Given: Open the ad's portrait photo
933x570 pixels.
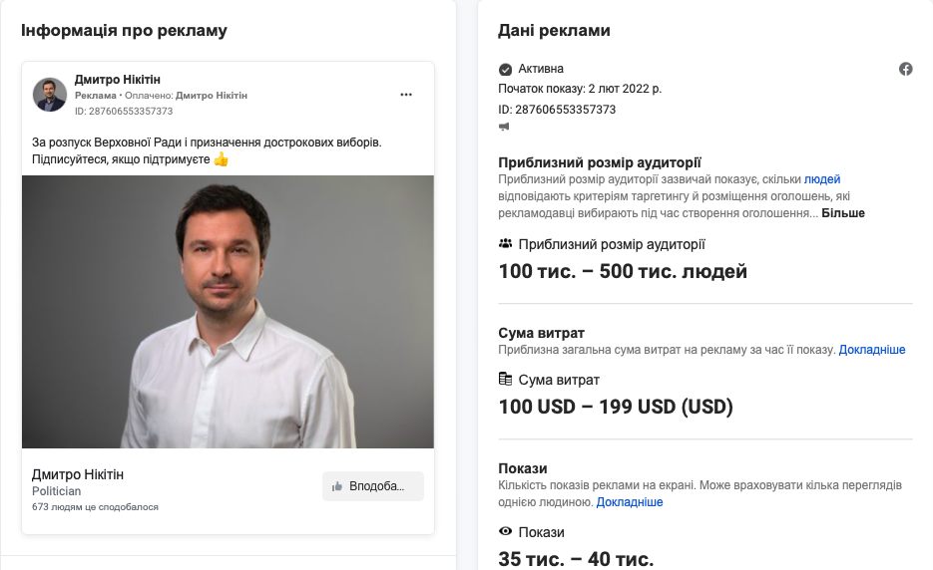Looking at the screenshot, I should tap(228, 312).
